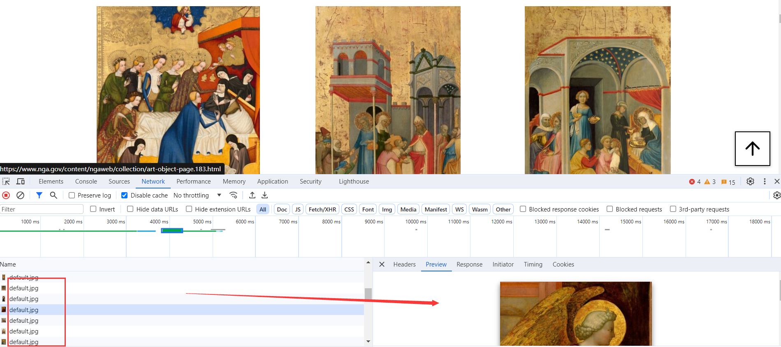781x347 pixels.
Task: Show the Initiator tab of request
Action: click(503, 264)
